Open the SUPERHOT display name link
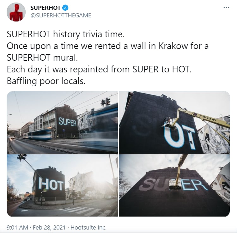The width and height of the screenshot is (237, 233). pyautogui.click(x=46, y=8)
